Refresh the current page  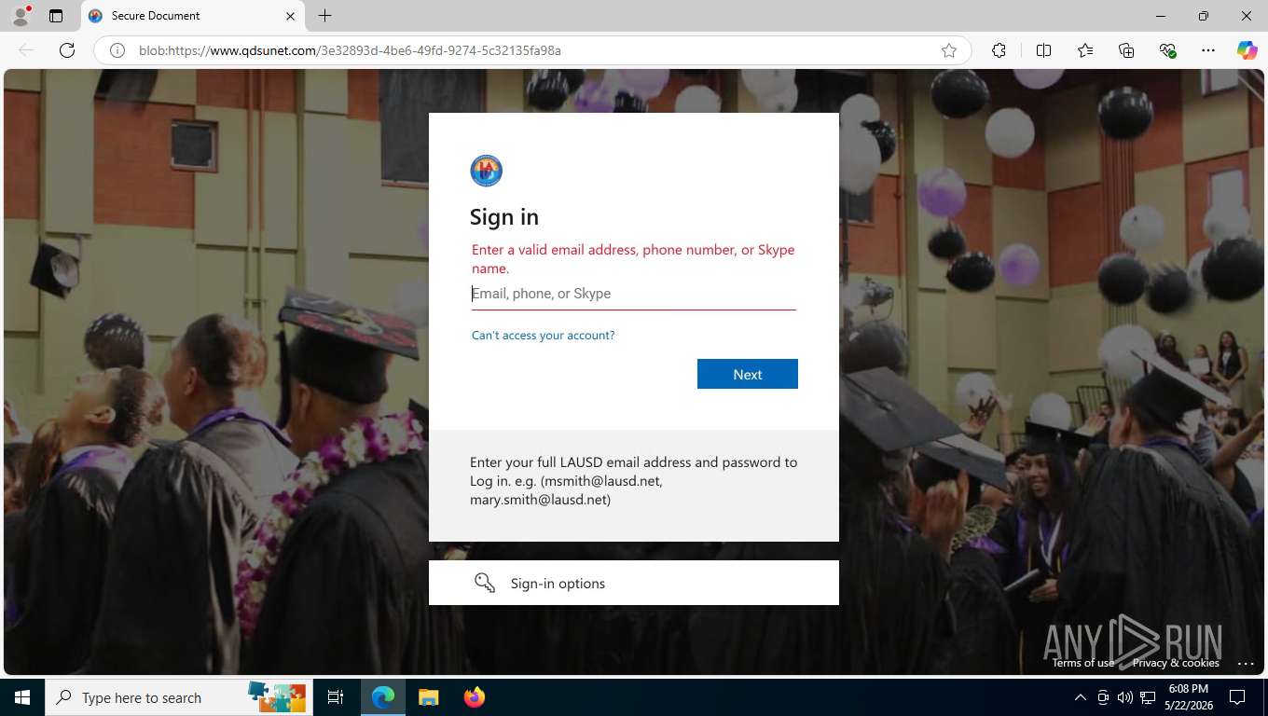(67, 50)
